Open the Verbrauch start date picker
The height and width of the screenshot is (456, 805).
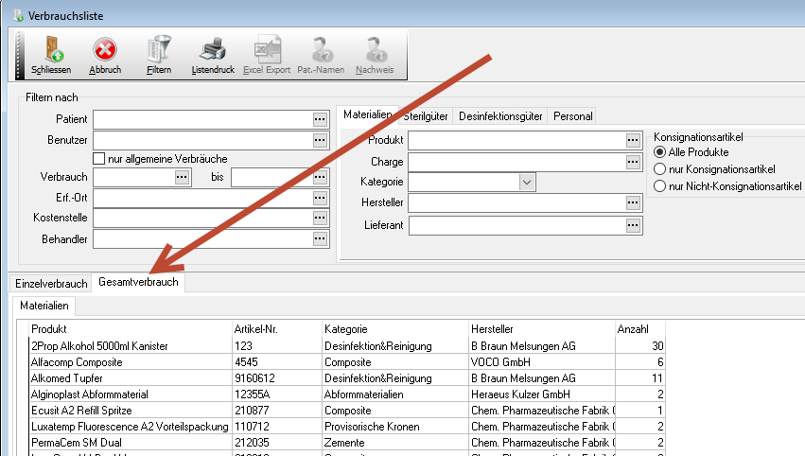(x=182, y=177)
